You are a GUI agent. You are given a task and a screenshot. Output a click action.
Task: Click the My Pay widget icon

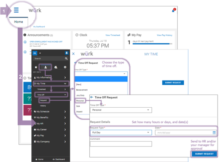[x=129, y=35]
